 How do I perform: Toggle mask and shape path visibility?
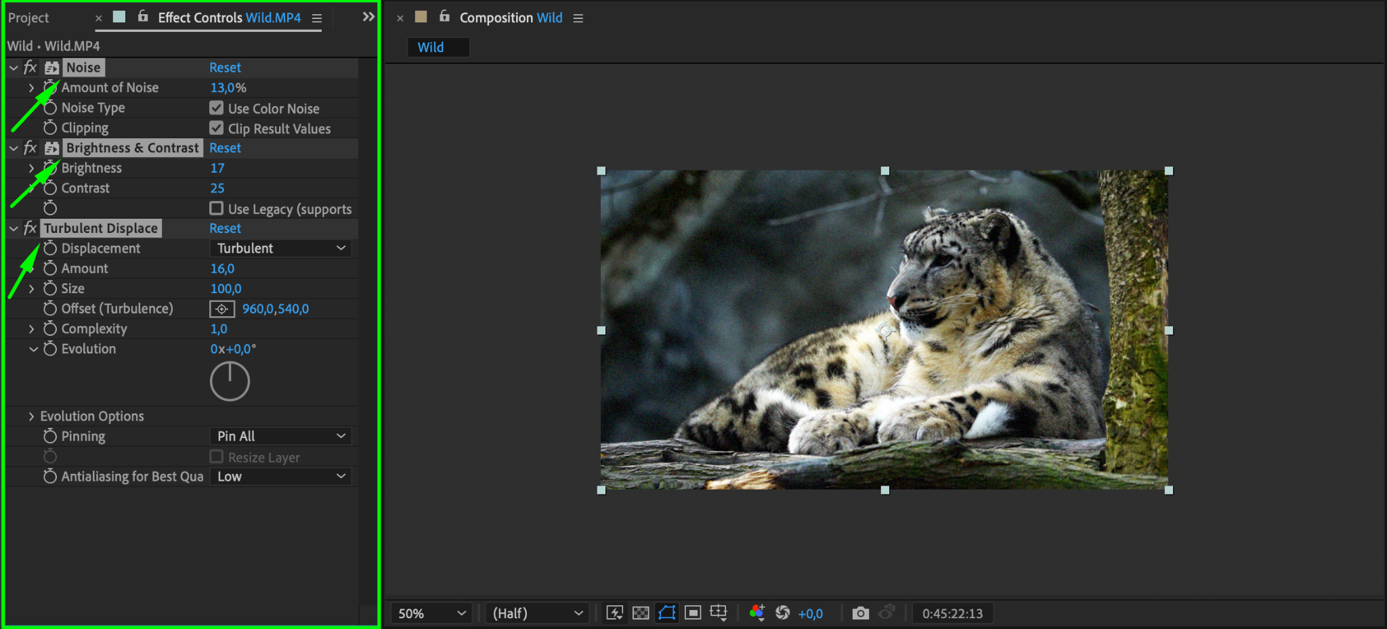[667, 613]
